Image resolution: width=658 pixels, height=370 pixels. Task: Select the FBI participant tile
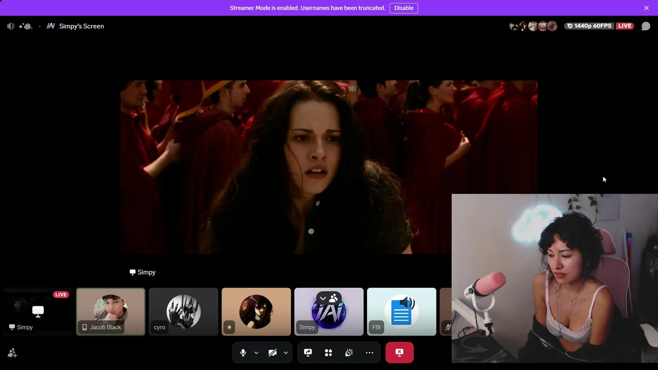[x=401, y=312]
